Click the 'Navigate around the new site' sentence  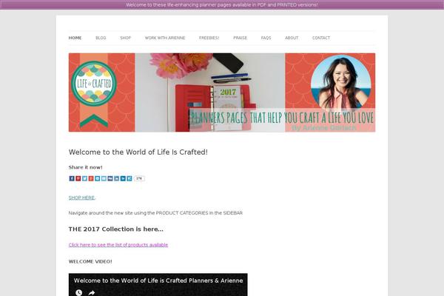(155, 213)
